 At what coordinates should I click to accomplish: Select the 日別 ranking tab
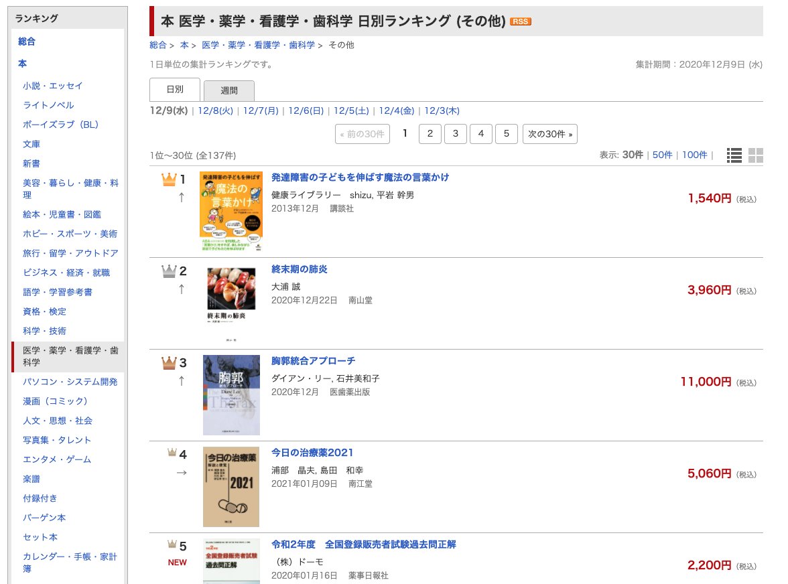tap(175, 89)
